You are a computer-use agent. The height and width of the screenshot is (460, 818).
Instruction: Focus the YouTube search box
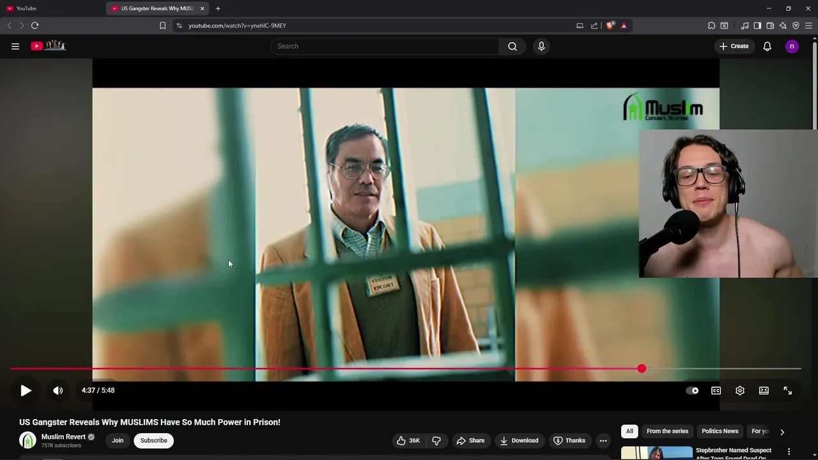[385, 46]
